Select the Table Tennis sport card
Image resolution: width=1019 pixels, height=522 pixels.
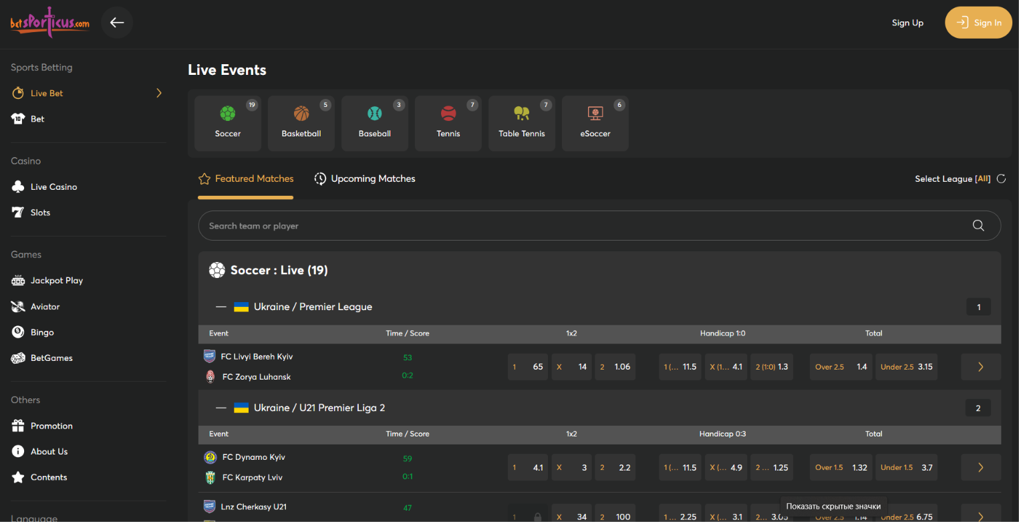click(x=522, y=124)
